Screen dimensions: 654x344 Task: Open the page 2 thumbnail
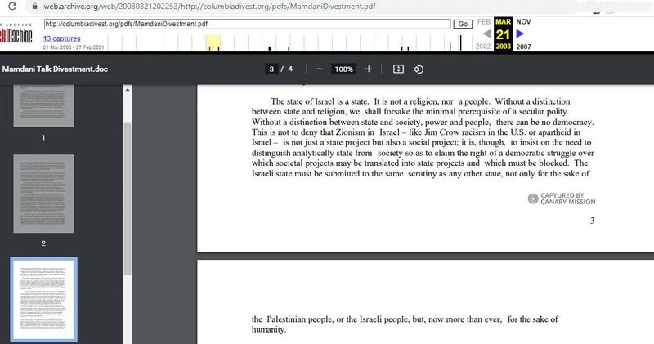coord(44,194)
